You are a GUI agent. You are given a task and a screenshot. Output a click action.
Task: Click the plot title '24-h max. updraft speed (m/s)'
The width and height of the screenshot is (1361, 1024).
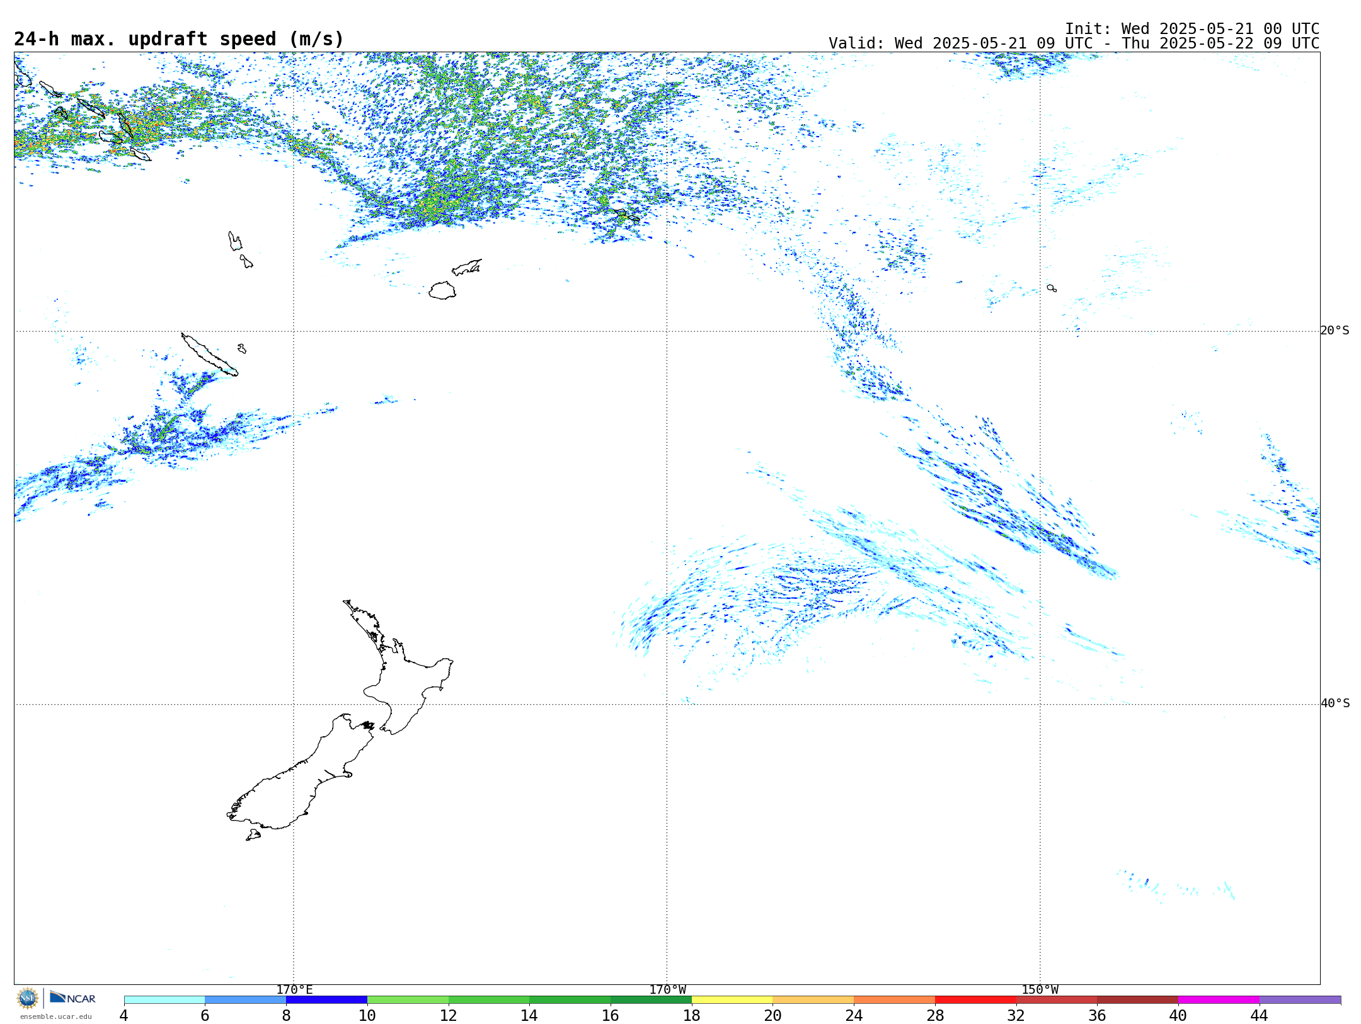[179, 39]
